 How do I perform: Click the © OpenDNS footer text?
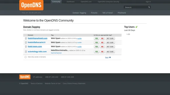(24, 83)
